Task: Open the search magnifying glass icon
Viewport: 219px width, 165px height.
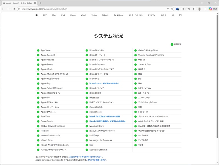Action: pos(173,15)
